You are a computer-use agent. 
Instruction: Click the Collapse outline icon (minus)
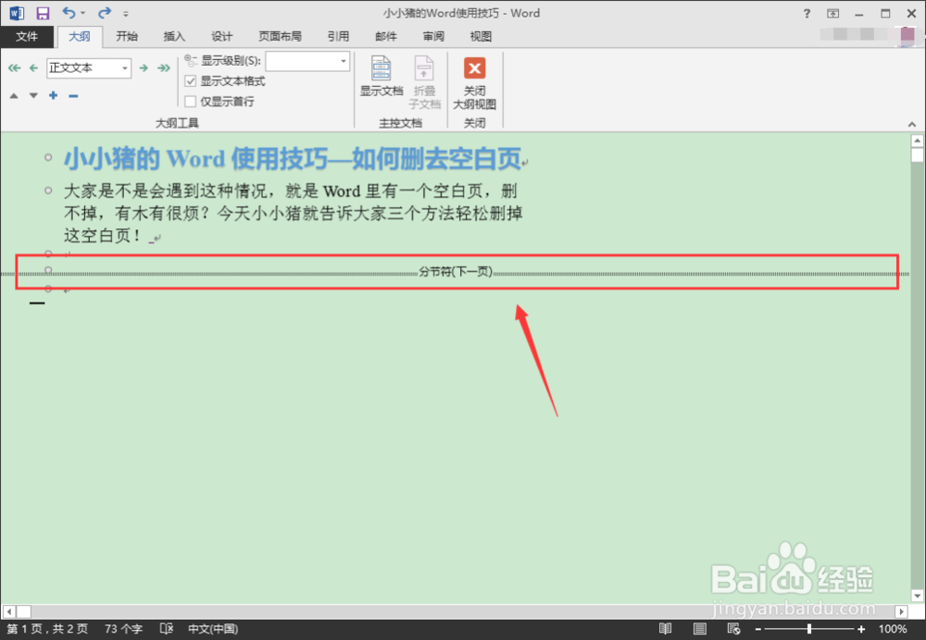pyautogui.click(x=73, y=95)
